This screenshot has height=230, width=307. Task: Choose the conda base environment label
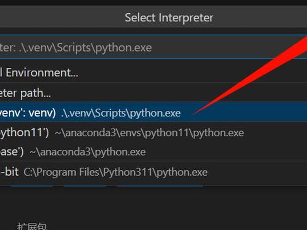point(12,152)
